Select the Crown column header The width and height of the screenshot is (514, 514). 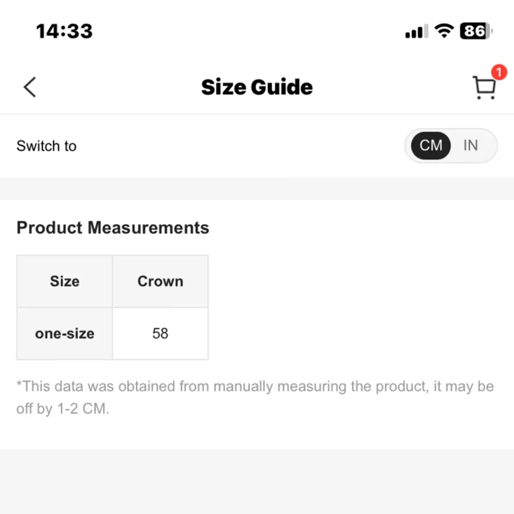click(160, 281)
